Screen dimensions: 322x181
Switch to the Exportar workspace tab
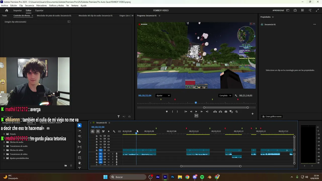[39, 11]
